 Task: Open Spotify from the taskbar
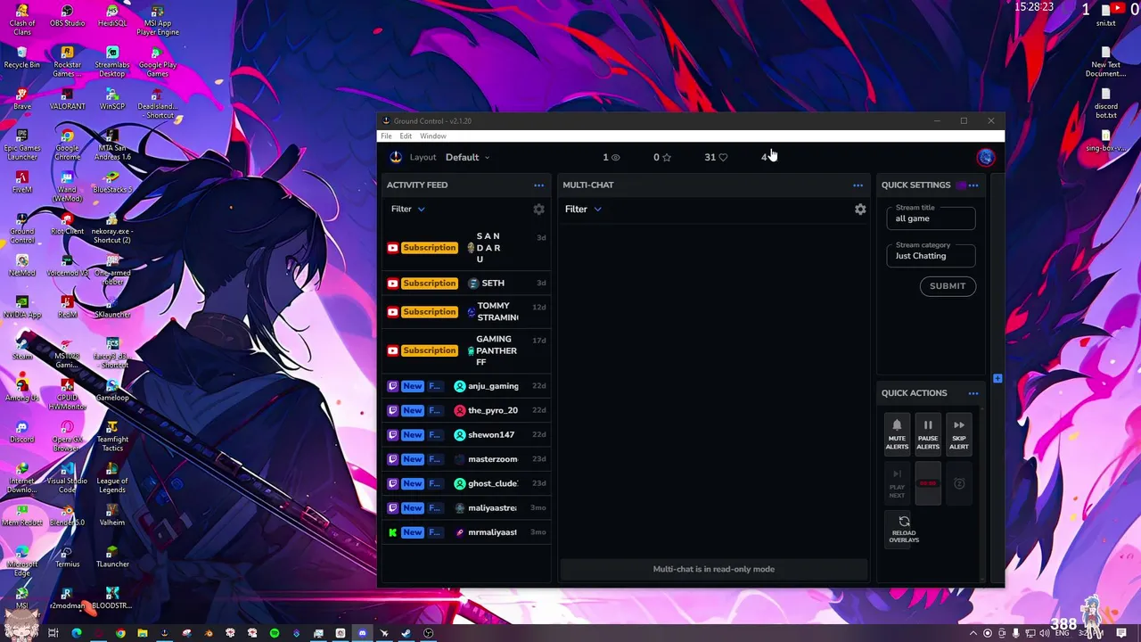click(x=275, y=633)
